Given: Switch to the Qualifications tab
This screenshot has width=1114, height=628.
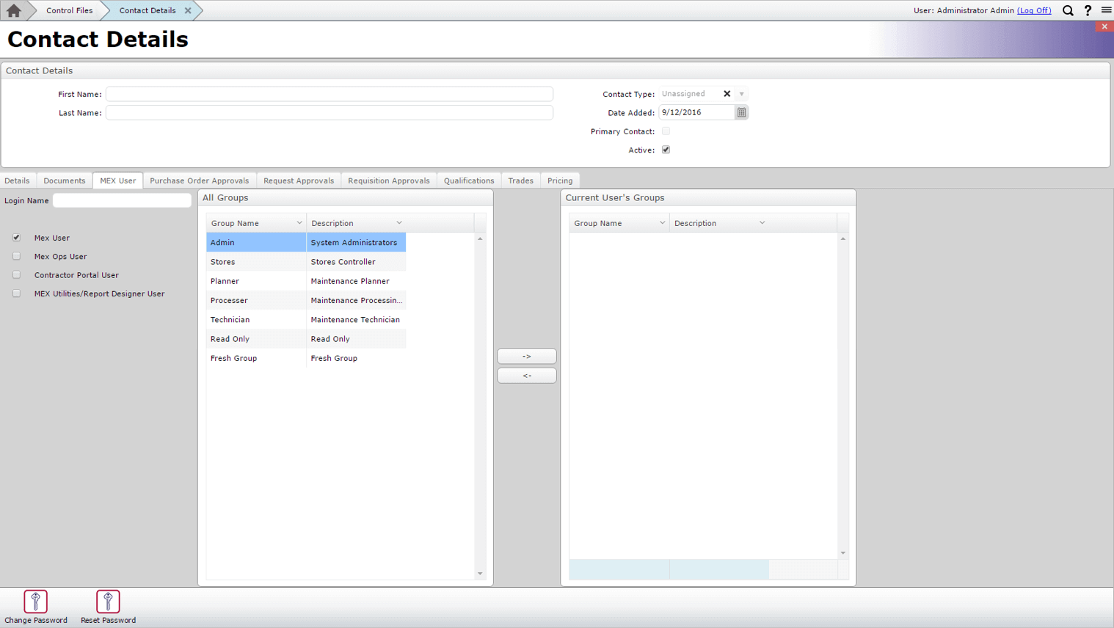Looking at the screenshot, I should (x=469, y=180).
